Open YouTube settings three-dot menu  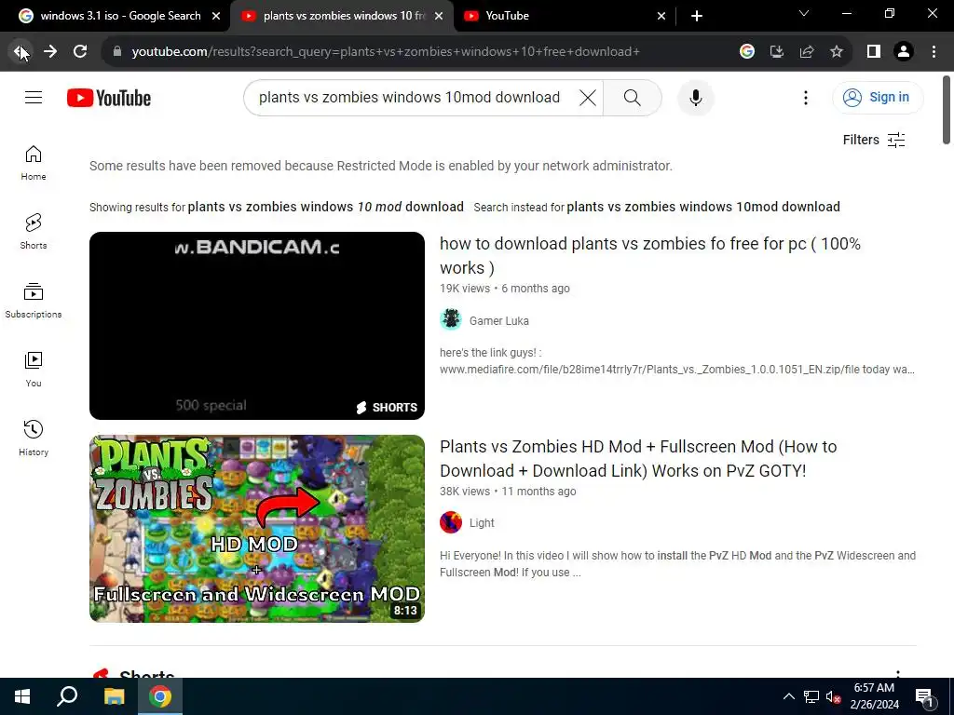point(806,97)
